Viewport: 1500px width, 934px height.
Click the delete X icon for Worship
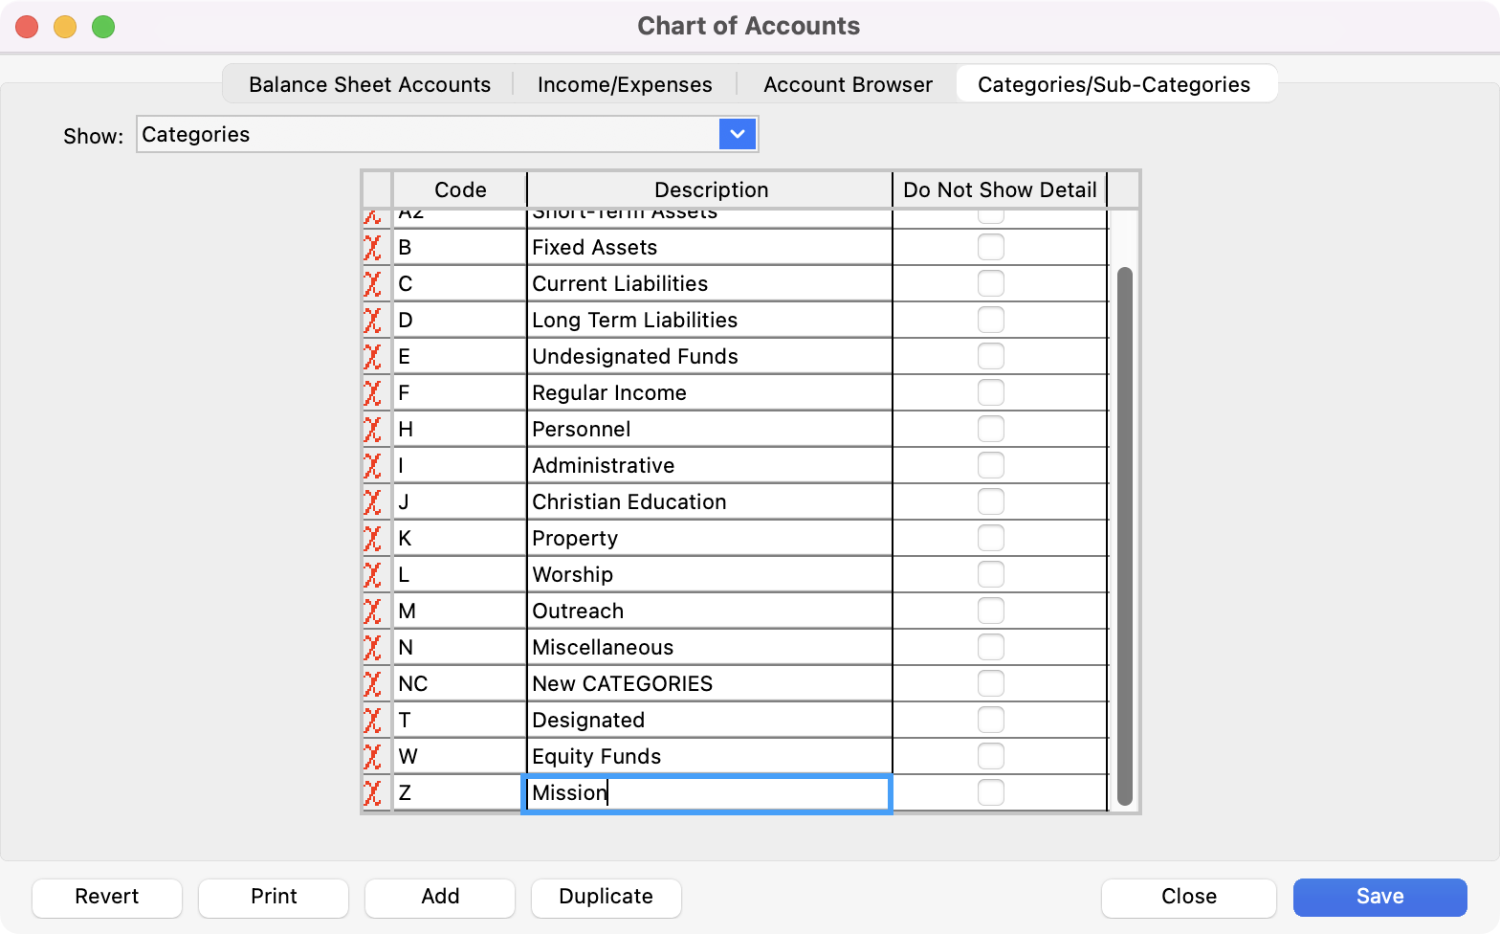click(x=373, y=575)
